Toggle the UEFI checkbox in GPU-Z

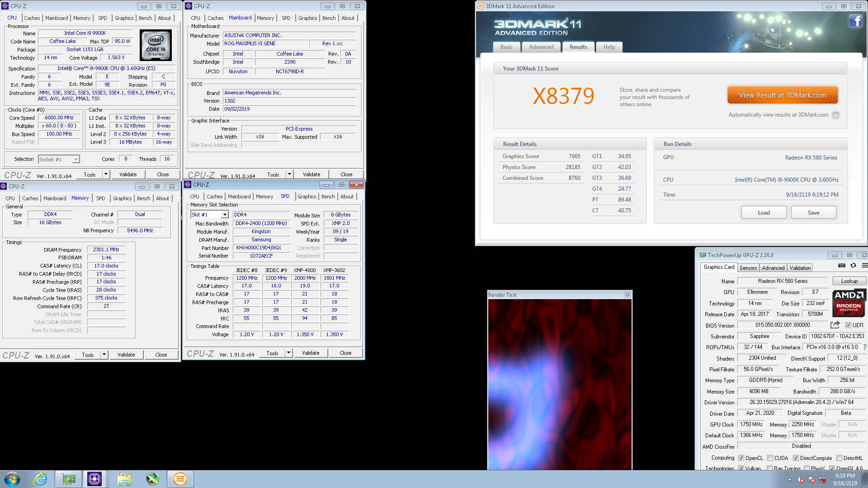coord(848,325)
